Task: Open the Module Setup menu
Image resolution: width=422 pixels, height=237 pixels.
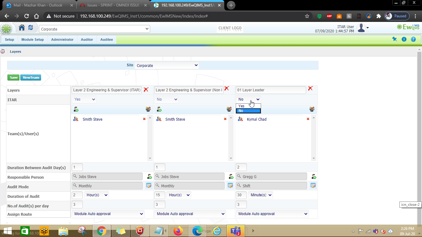Action: (32, 39)
